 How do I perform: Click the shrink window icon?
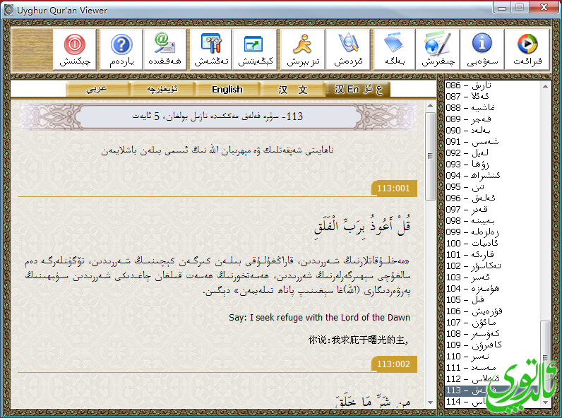(255, 49)
